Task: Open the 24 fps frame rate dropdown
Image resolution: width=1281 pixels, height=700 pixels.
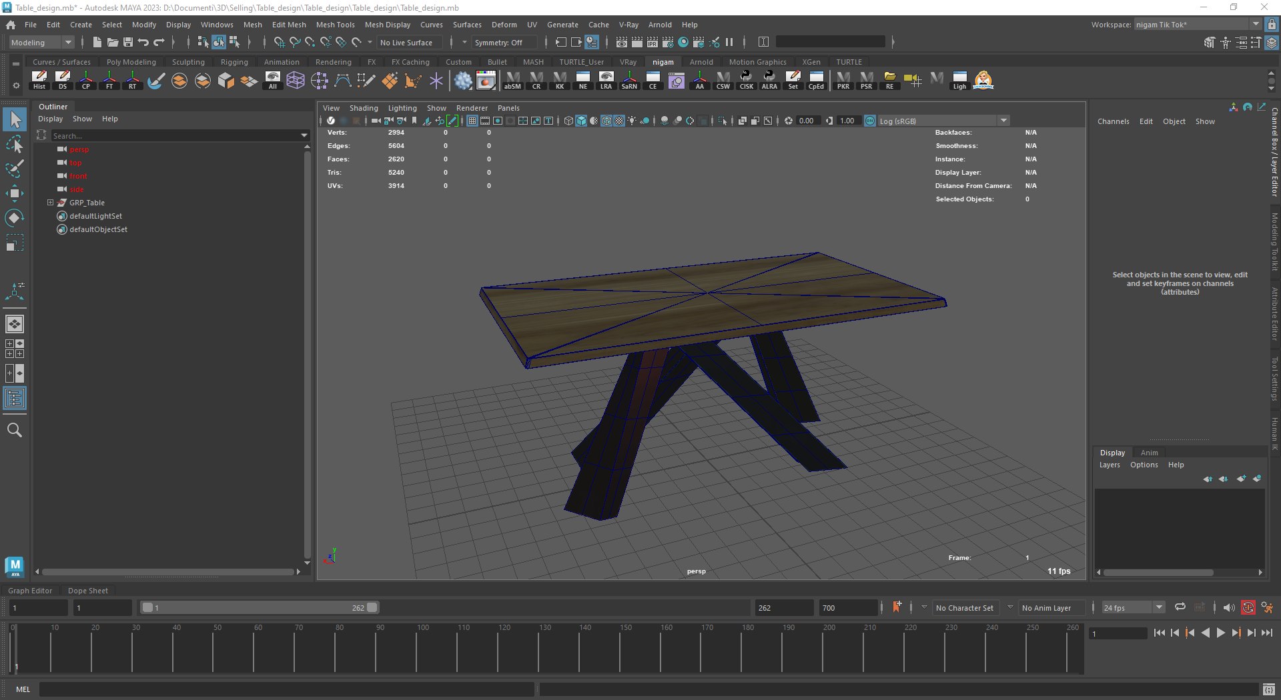Action: pyautogui.click(x=1133, y=608)
